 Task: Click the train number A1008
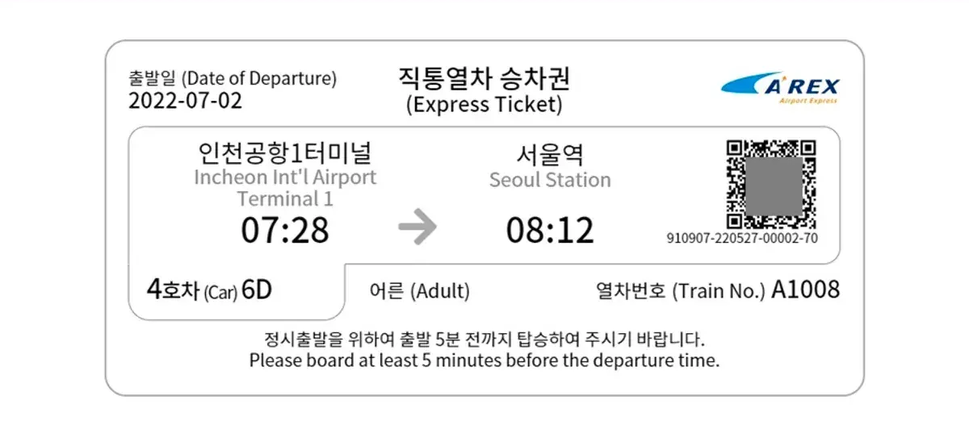click(805, 290)
